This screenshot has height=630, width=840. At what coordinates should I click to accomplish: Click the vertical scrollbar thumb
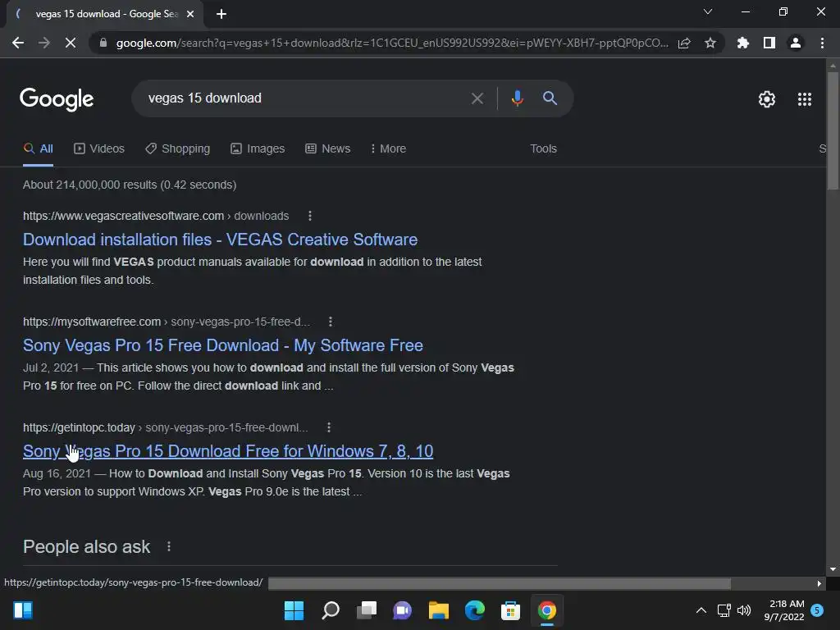click(833, 130)
